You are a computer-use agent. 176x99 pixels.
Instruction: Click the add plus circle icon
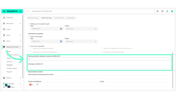point(158,11)
